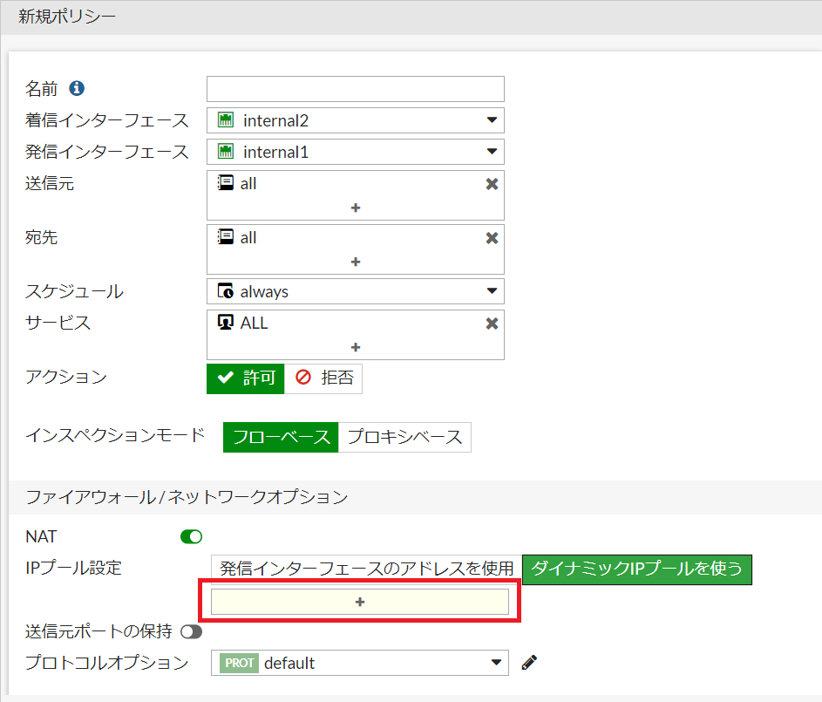Expand the スケジュール always dropdown
This screenshot has height=702, width=822.
tap(356, 291)
